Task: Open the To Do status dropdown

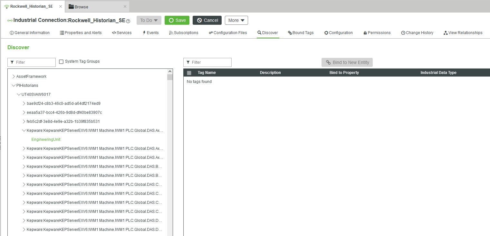Action: [x=149, y=20]
